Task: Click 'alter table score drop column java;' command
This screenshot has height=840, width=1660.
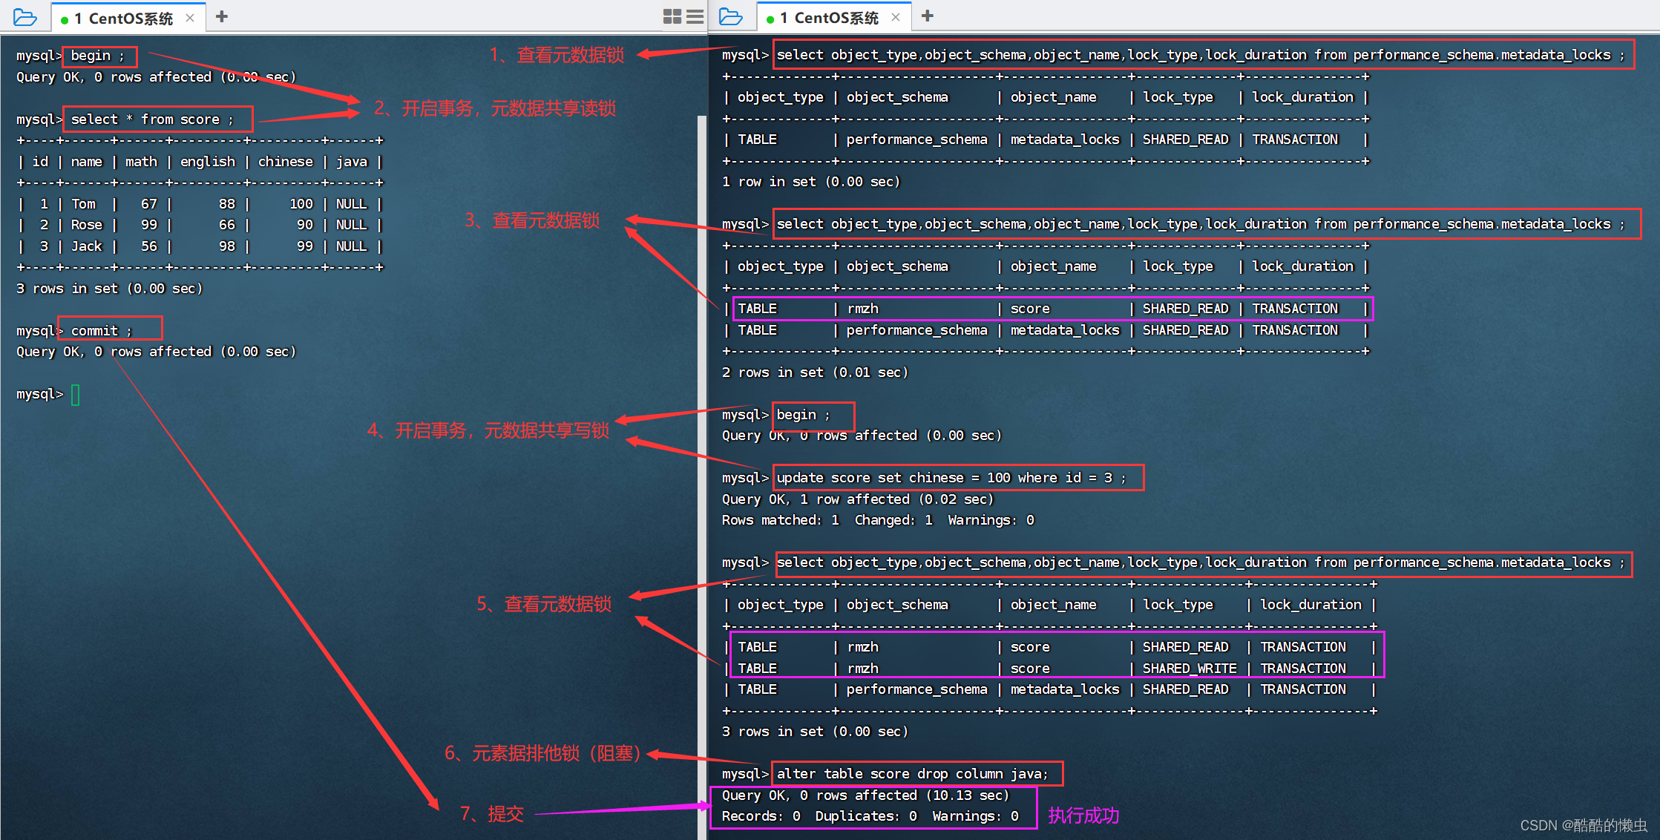Action: click(912, 774)
